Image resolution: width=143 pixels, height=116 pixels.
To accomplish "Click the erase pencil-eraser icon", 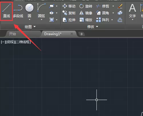I will (120, 6).
